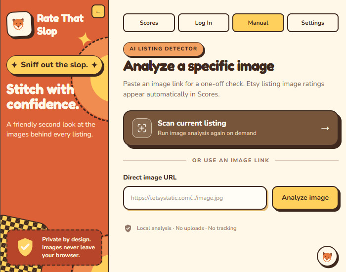Click the fox logo beside Rate That Slop

[x=19, y=24]
